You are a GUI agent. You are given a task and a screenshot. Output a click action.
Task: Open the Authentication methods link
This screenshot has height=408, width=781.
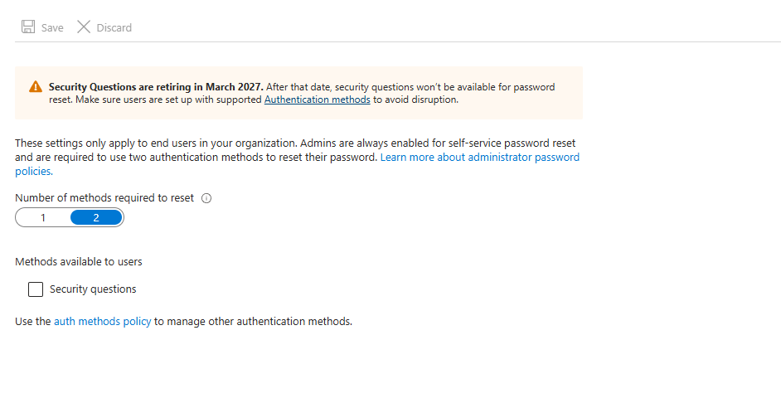click(x=318, y=100)
